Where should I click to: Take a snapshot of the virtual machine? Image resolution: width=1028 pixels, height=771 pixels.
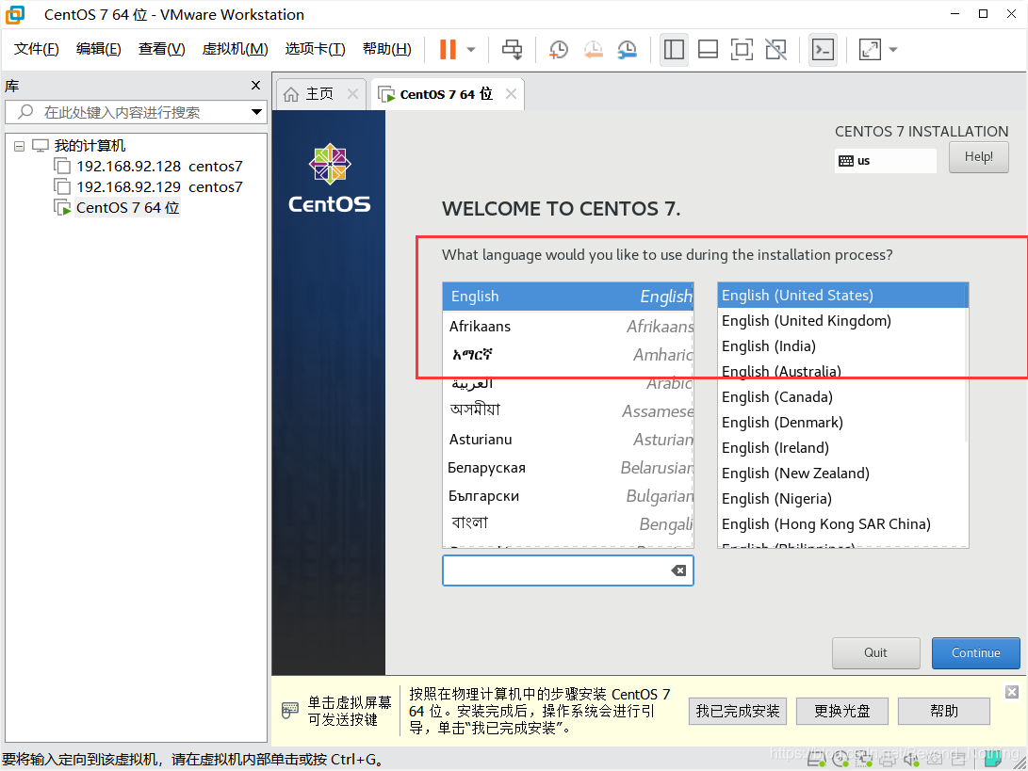click(x=558, y=50)
